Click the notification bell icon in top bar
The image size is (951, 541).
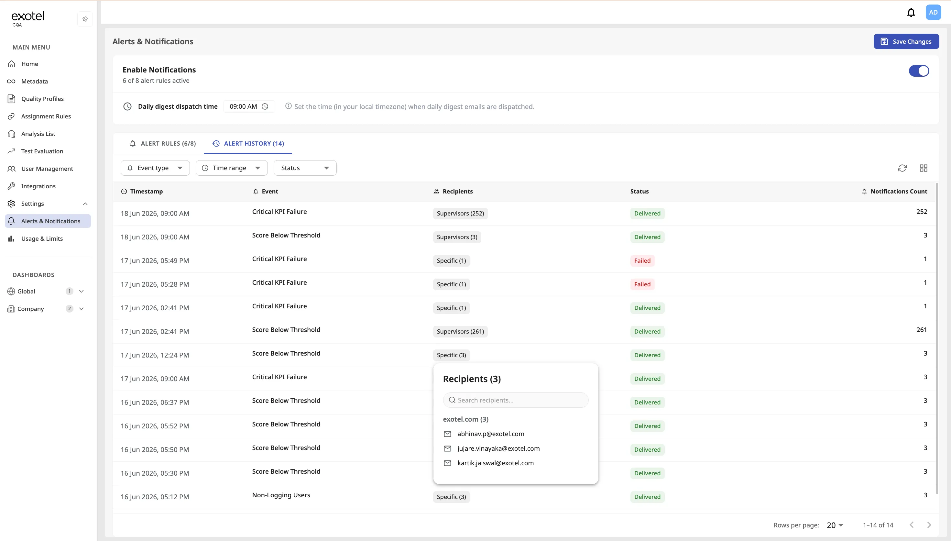click(x=911, y=12)
